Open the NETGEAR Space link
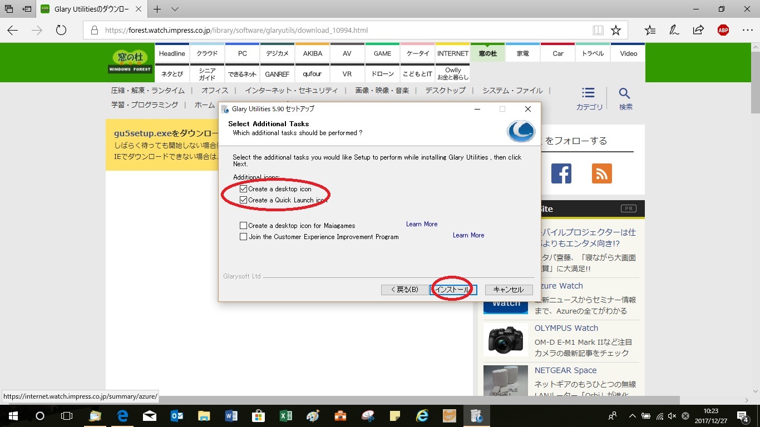Screen dimensions: 760x427 click(x=565, y=370)
